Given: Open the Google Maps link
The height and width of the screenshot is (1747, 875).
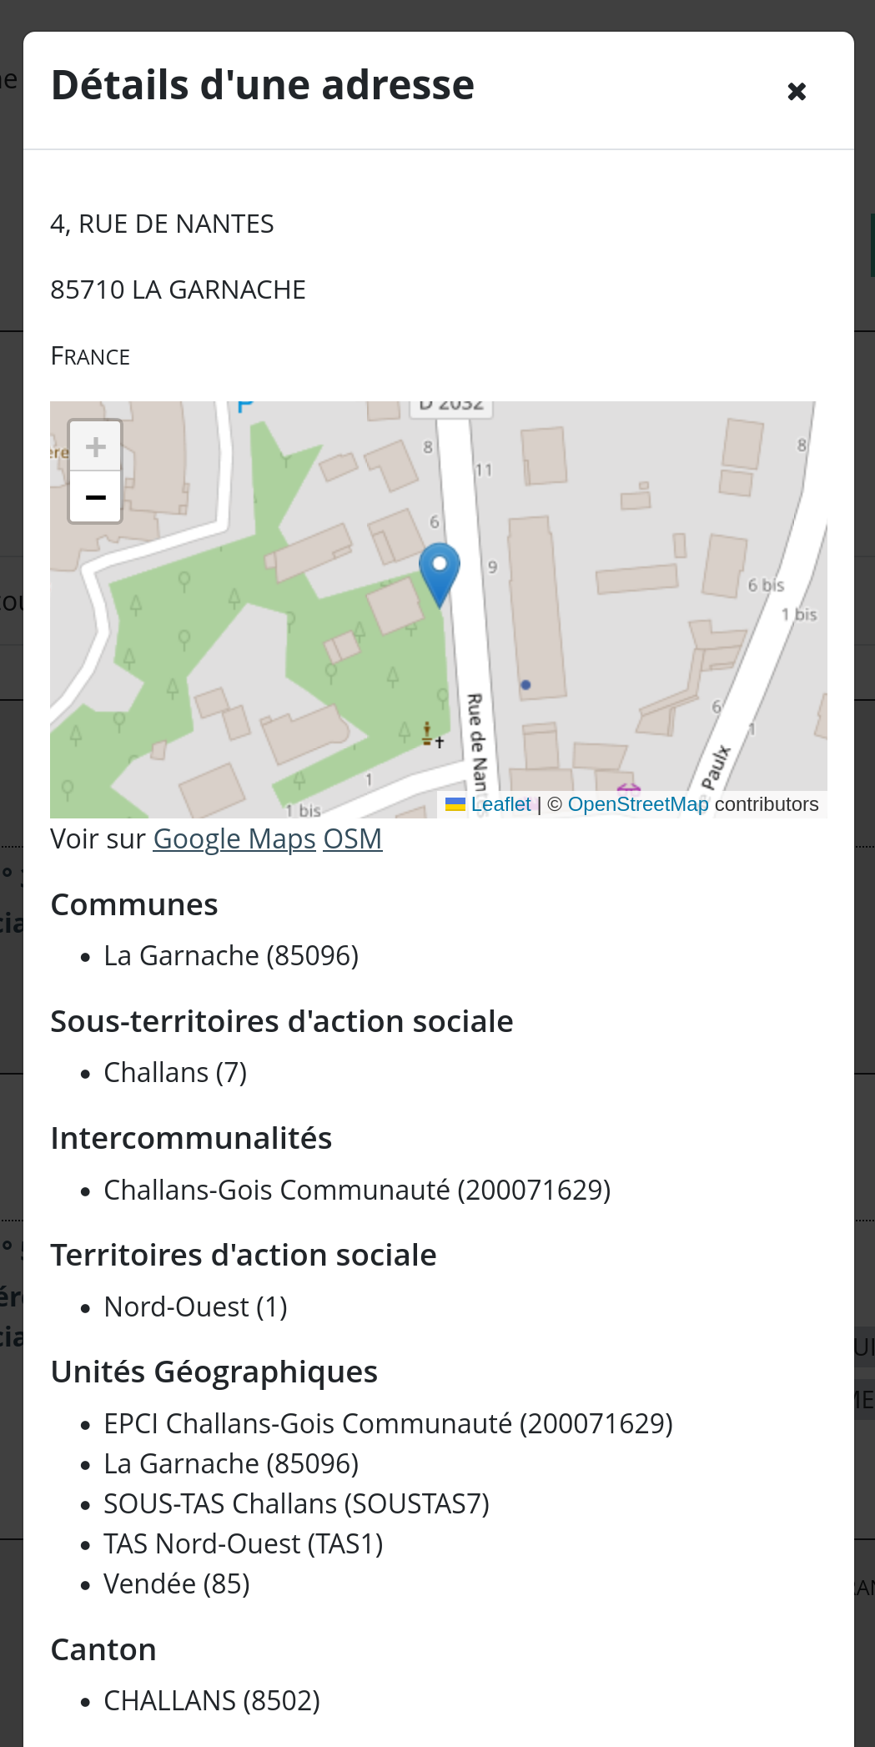Looking at the screenshot, I should coord(234,838).
